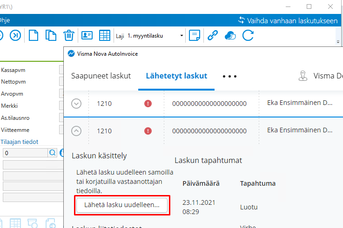Open the three dots more menu
Viewport: 343px width, 228px height.
pyautogui.click(x=229, y=76)
